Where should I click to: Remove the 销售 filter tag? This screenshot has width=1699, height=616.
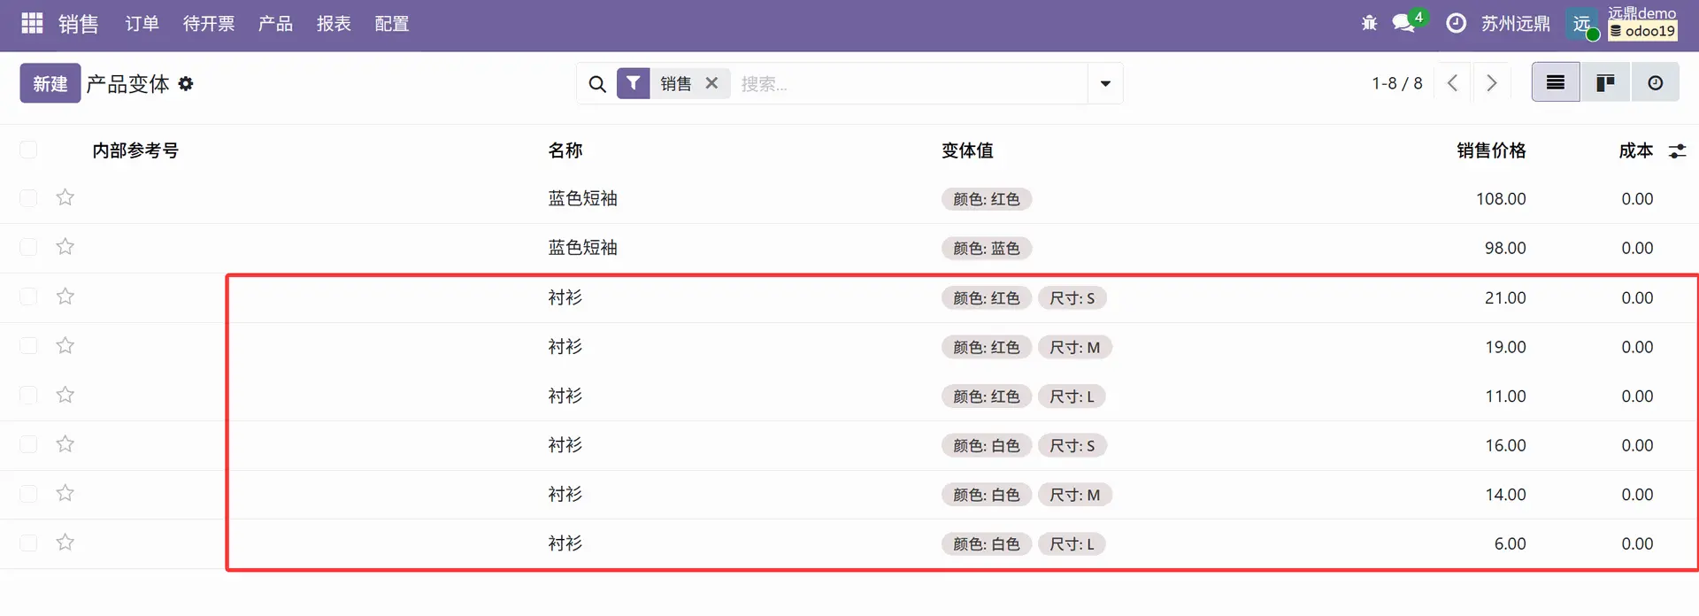tap(711, 83)
